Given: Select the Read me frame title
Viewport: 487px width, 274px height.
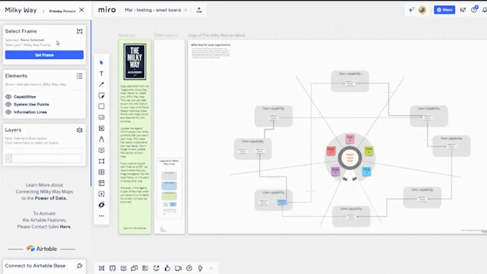Looking at the screenshot, I should 126,36.
